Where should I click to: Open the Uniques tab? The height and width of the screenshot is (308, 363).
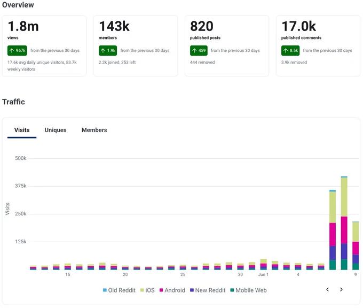(x=56, y=130)
